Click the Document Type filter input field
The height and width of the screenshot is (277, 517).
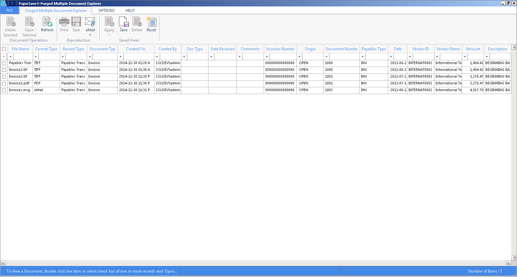click(105, 57)
